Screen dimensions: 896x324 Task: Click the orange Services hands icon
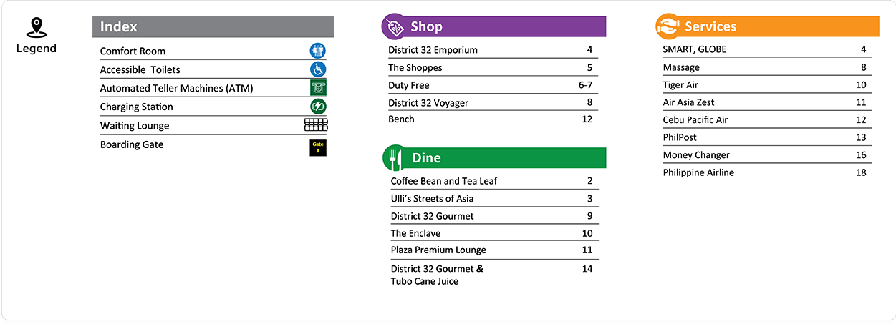(x=668, y=26)
